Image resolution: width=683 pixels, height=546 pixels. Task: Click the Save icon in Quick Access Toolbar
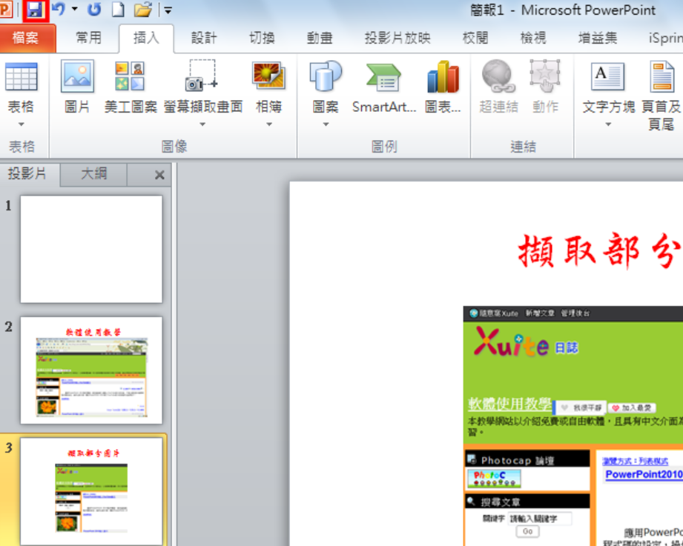(x=35, y=10)
